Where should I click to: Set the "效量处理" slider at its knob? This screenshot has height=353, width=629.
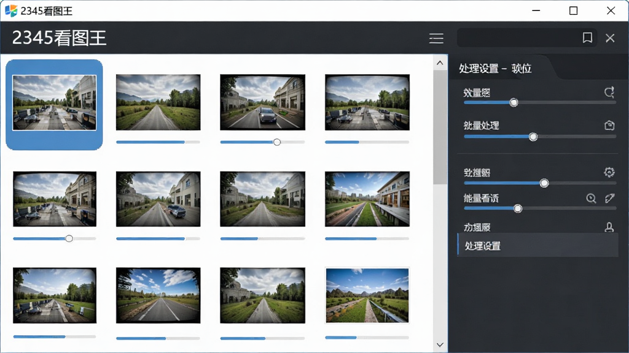coord(533,137)
